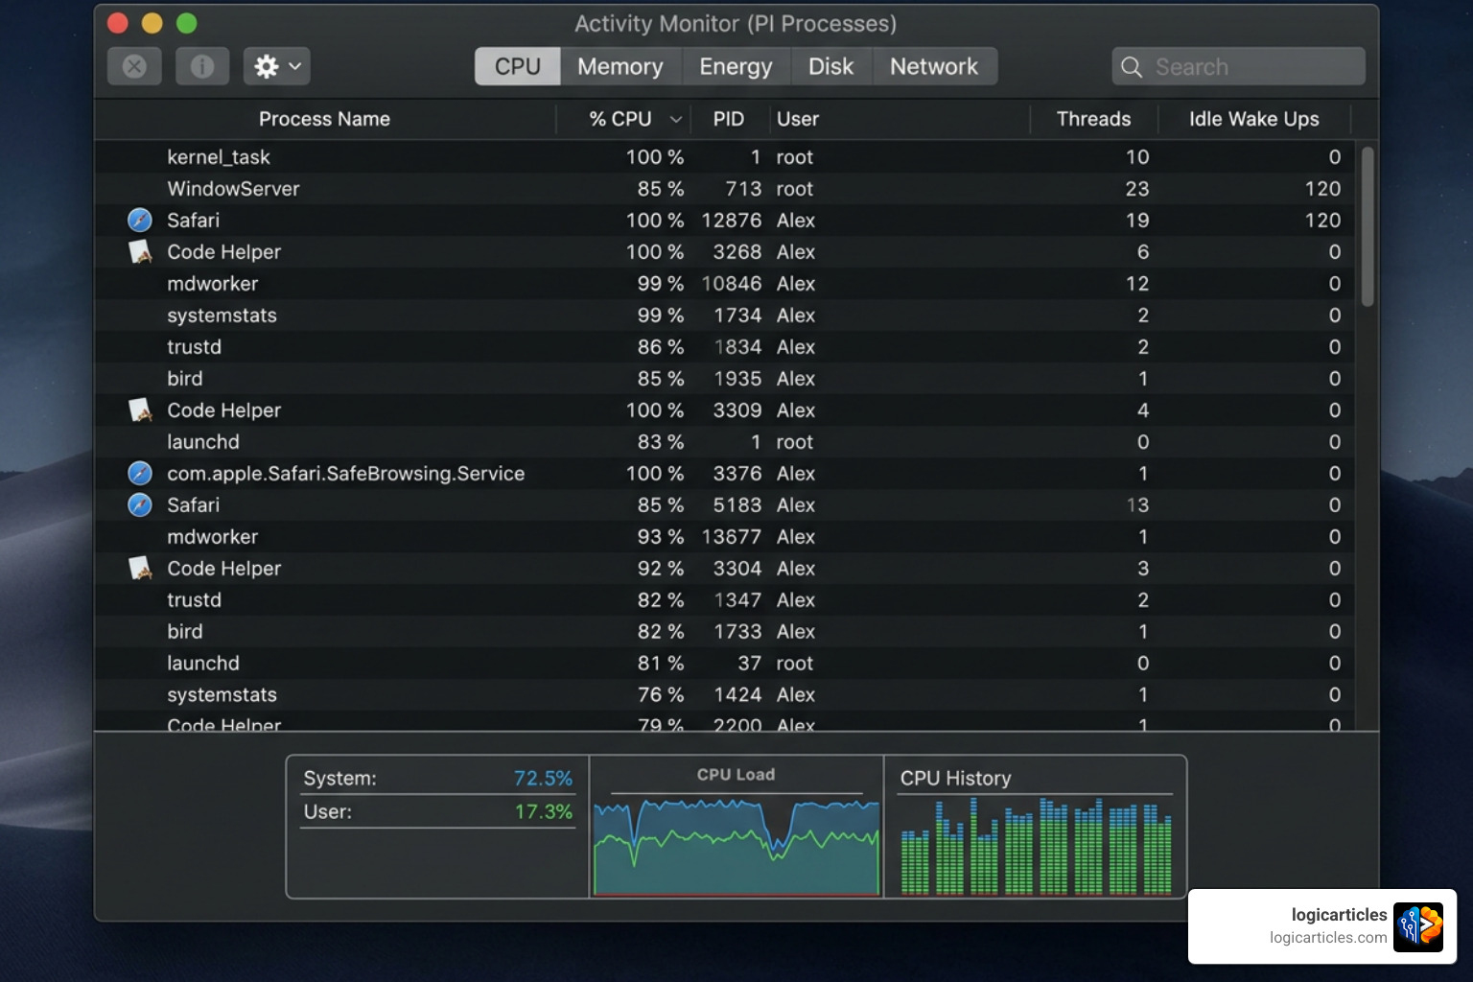Select the launchd row with PID 37
Screen dimensions: 1473x982
(x=725, y=664)
